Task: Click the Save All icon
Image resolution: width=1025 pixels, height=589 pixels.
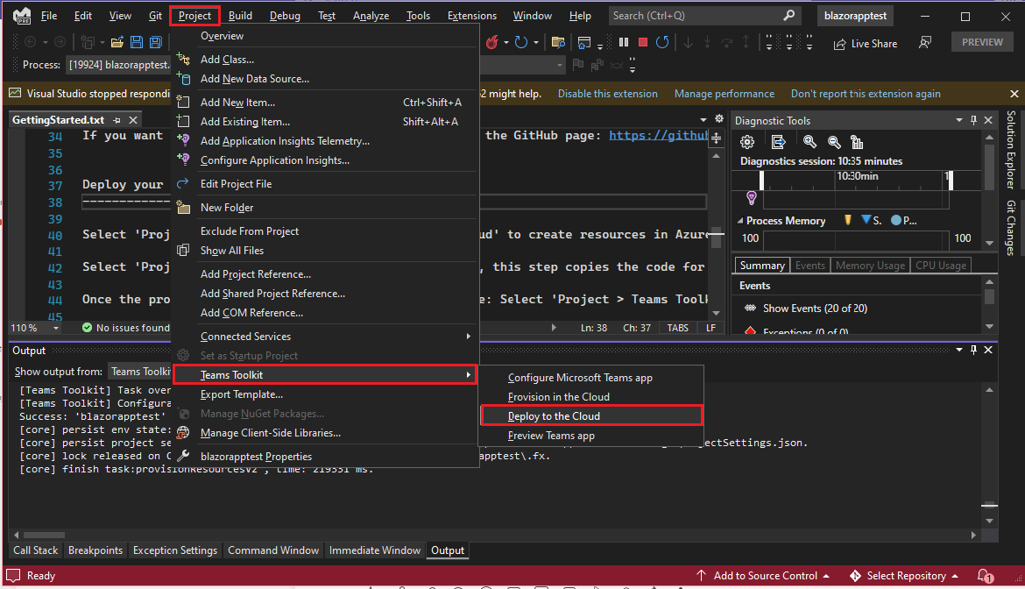Action: coord(156,42)
